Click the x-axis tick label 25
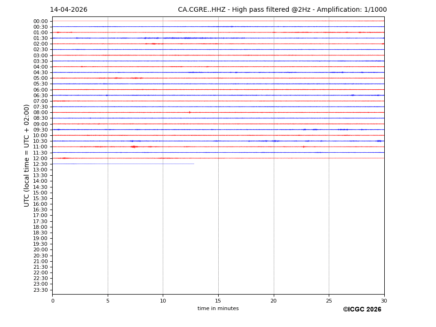The height and width of the screenshot is (327, 436). [x=329, y=301]
